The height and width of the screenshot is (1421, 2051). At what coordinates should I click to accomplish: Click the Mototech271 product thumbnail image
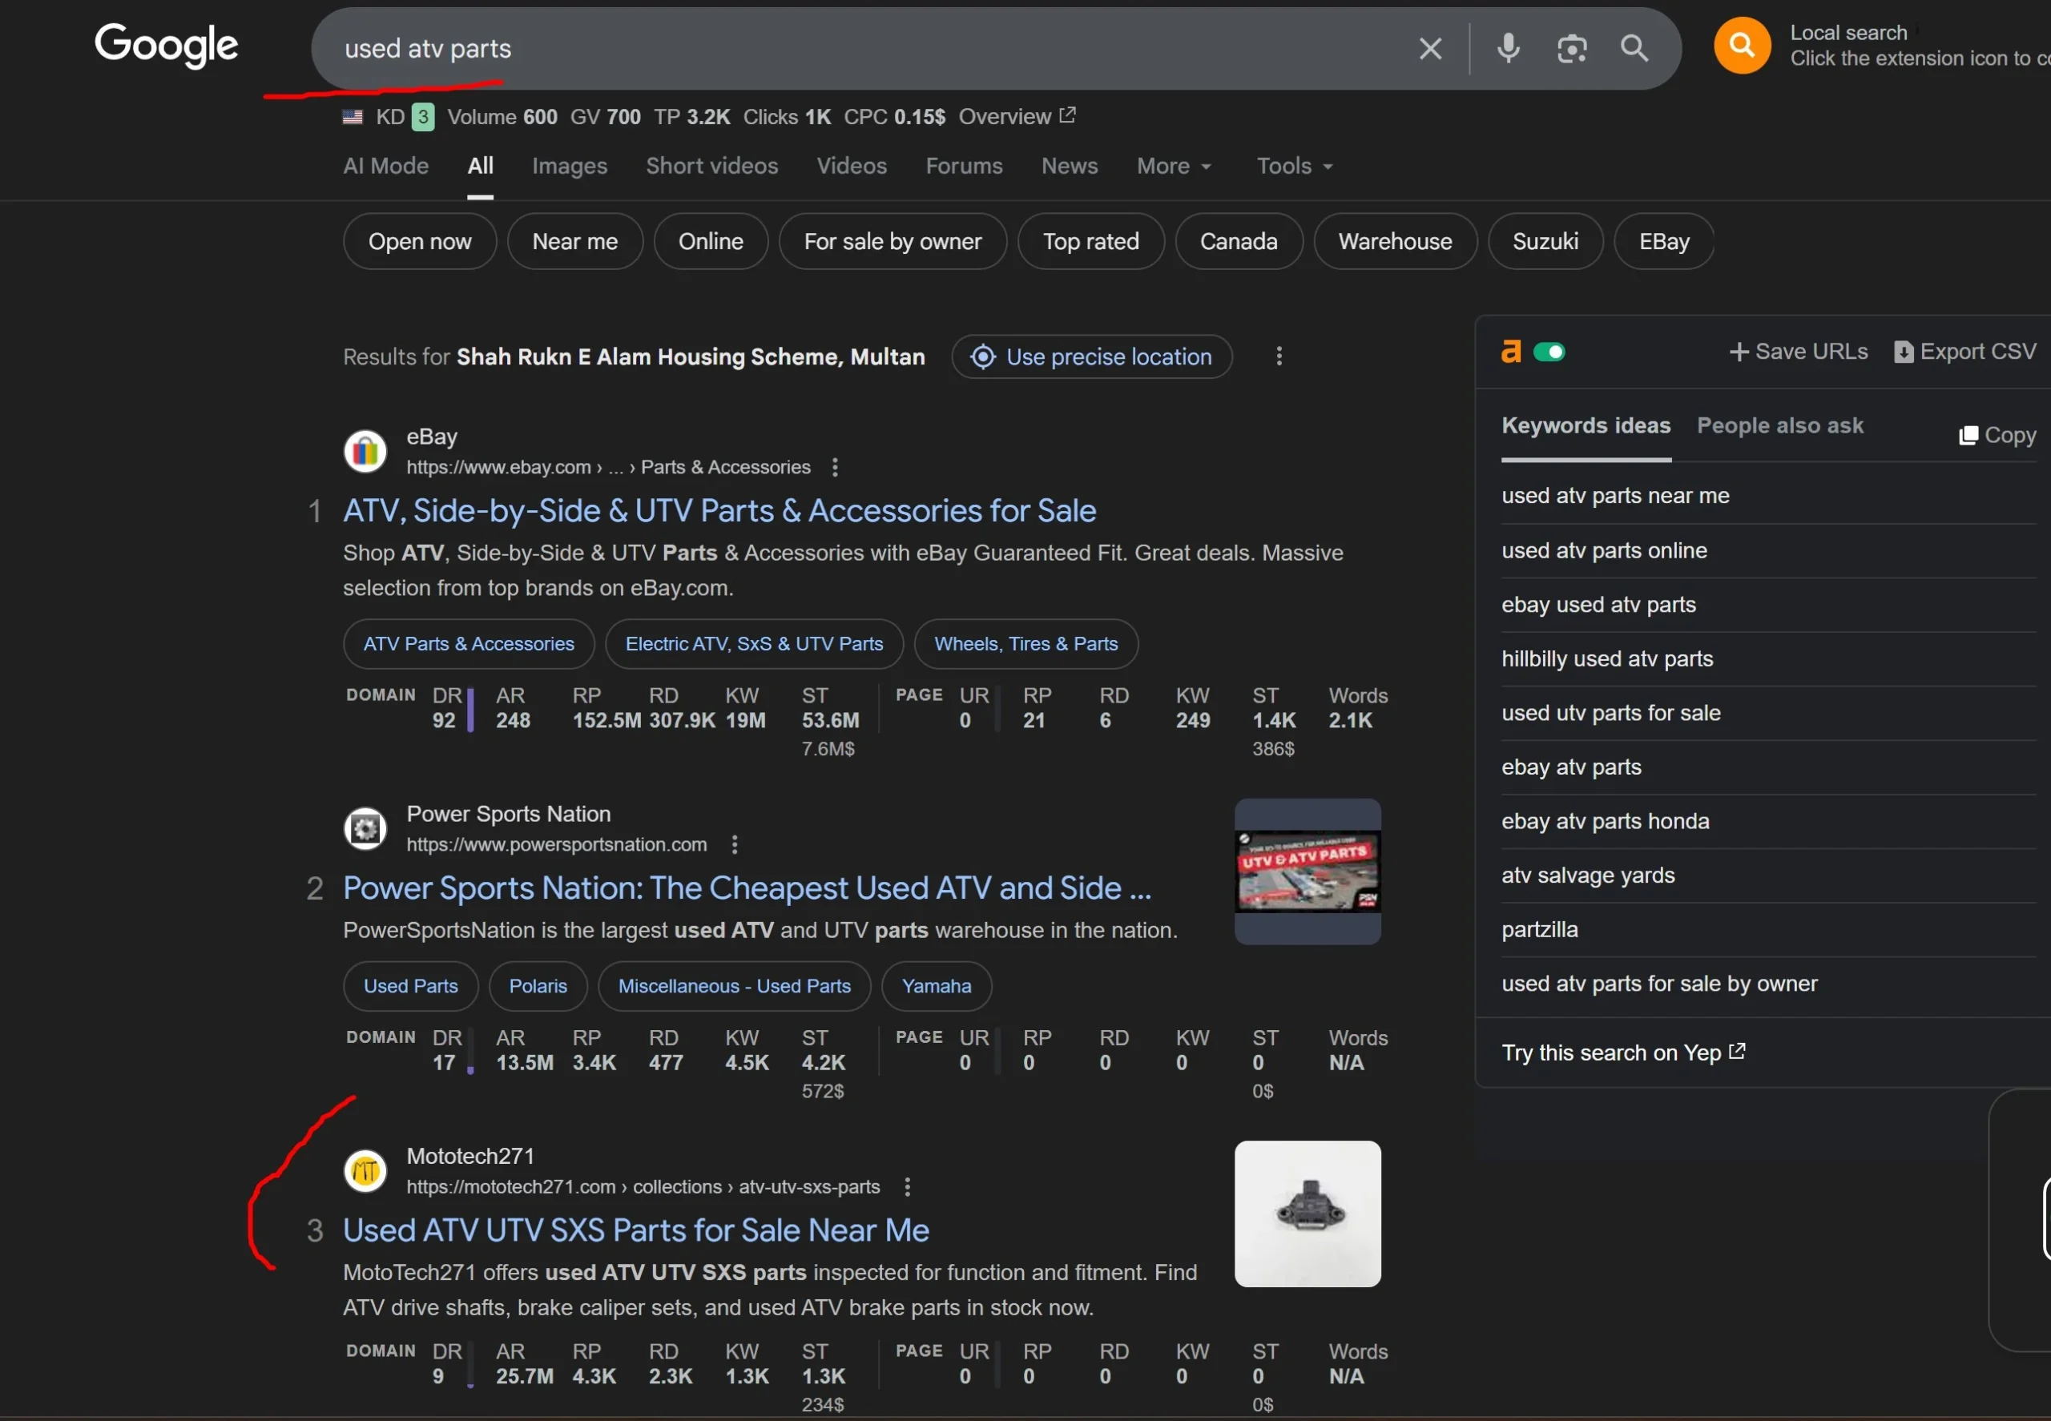tap(1307, 1214)
